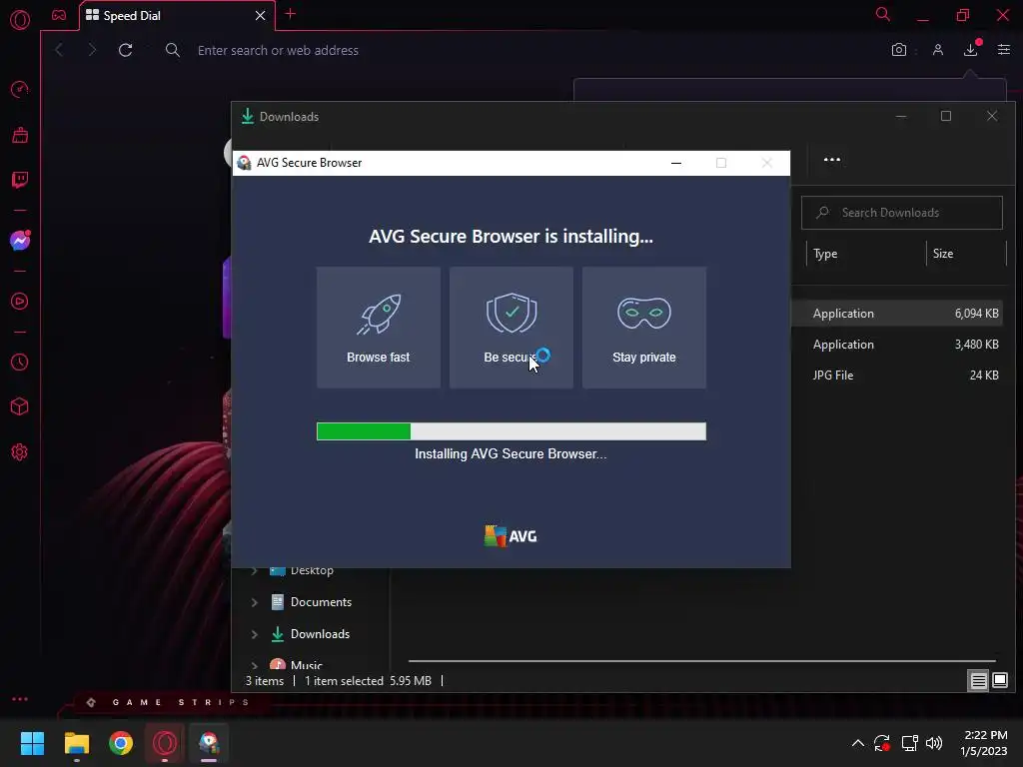Switch Downloads window to large icons view
The width and height of the screenshot is (1023, 767).
click(999, 681)
